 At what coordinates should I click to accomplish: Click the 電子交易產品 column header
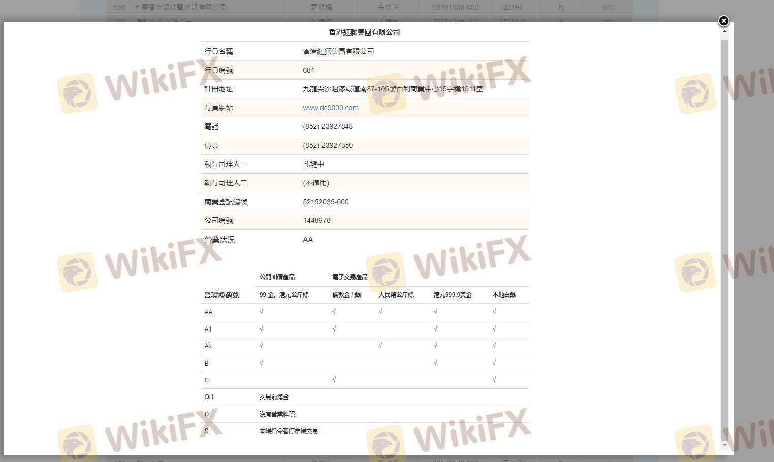[349, 277]
